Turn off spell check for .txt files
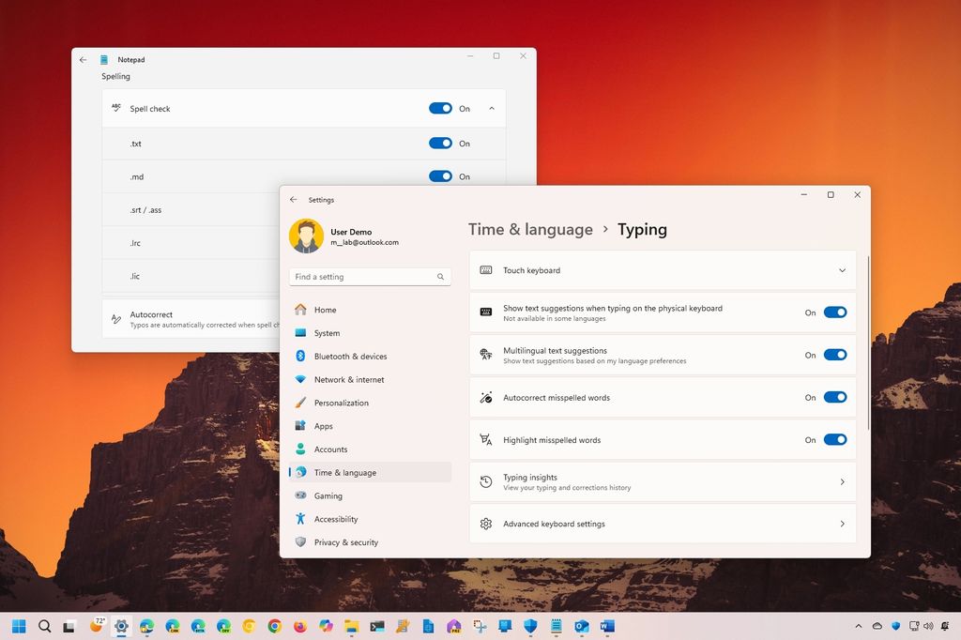The width and height of the screenshot is (961, 640). [441, 143]
